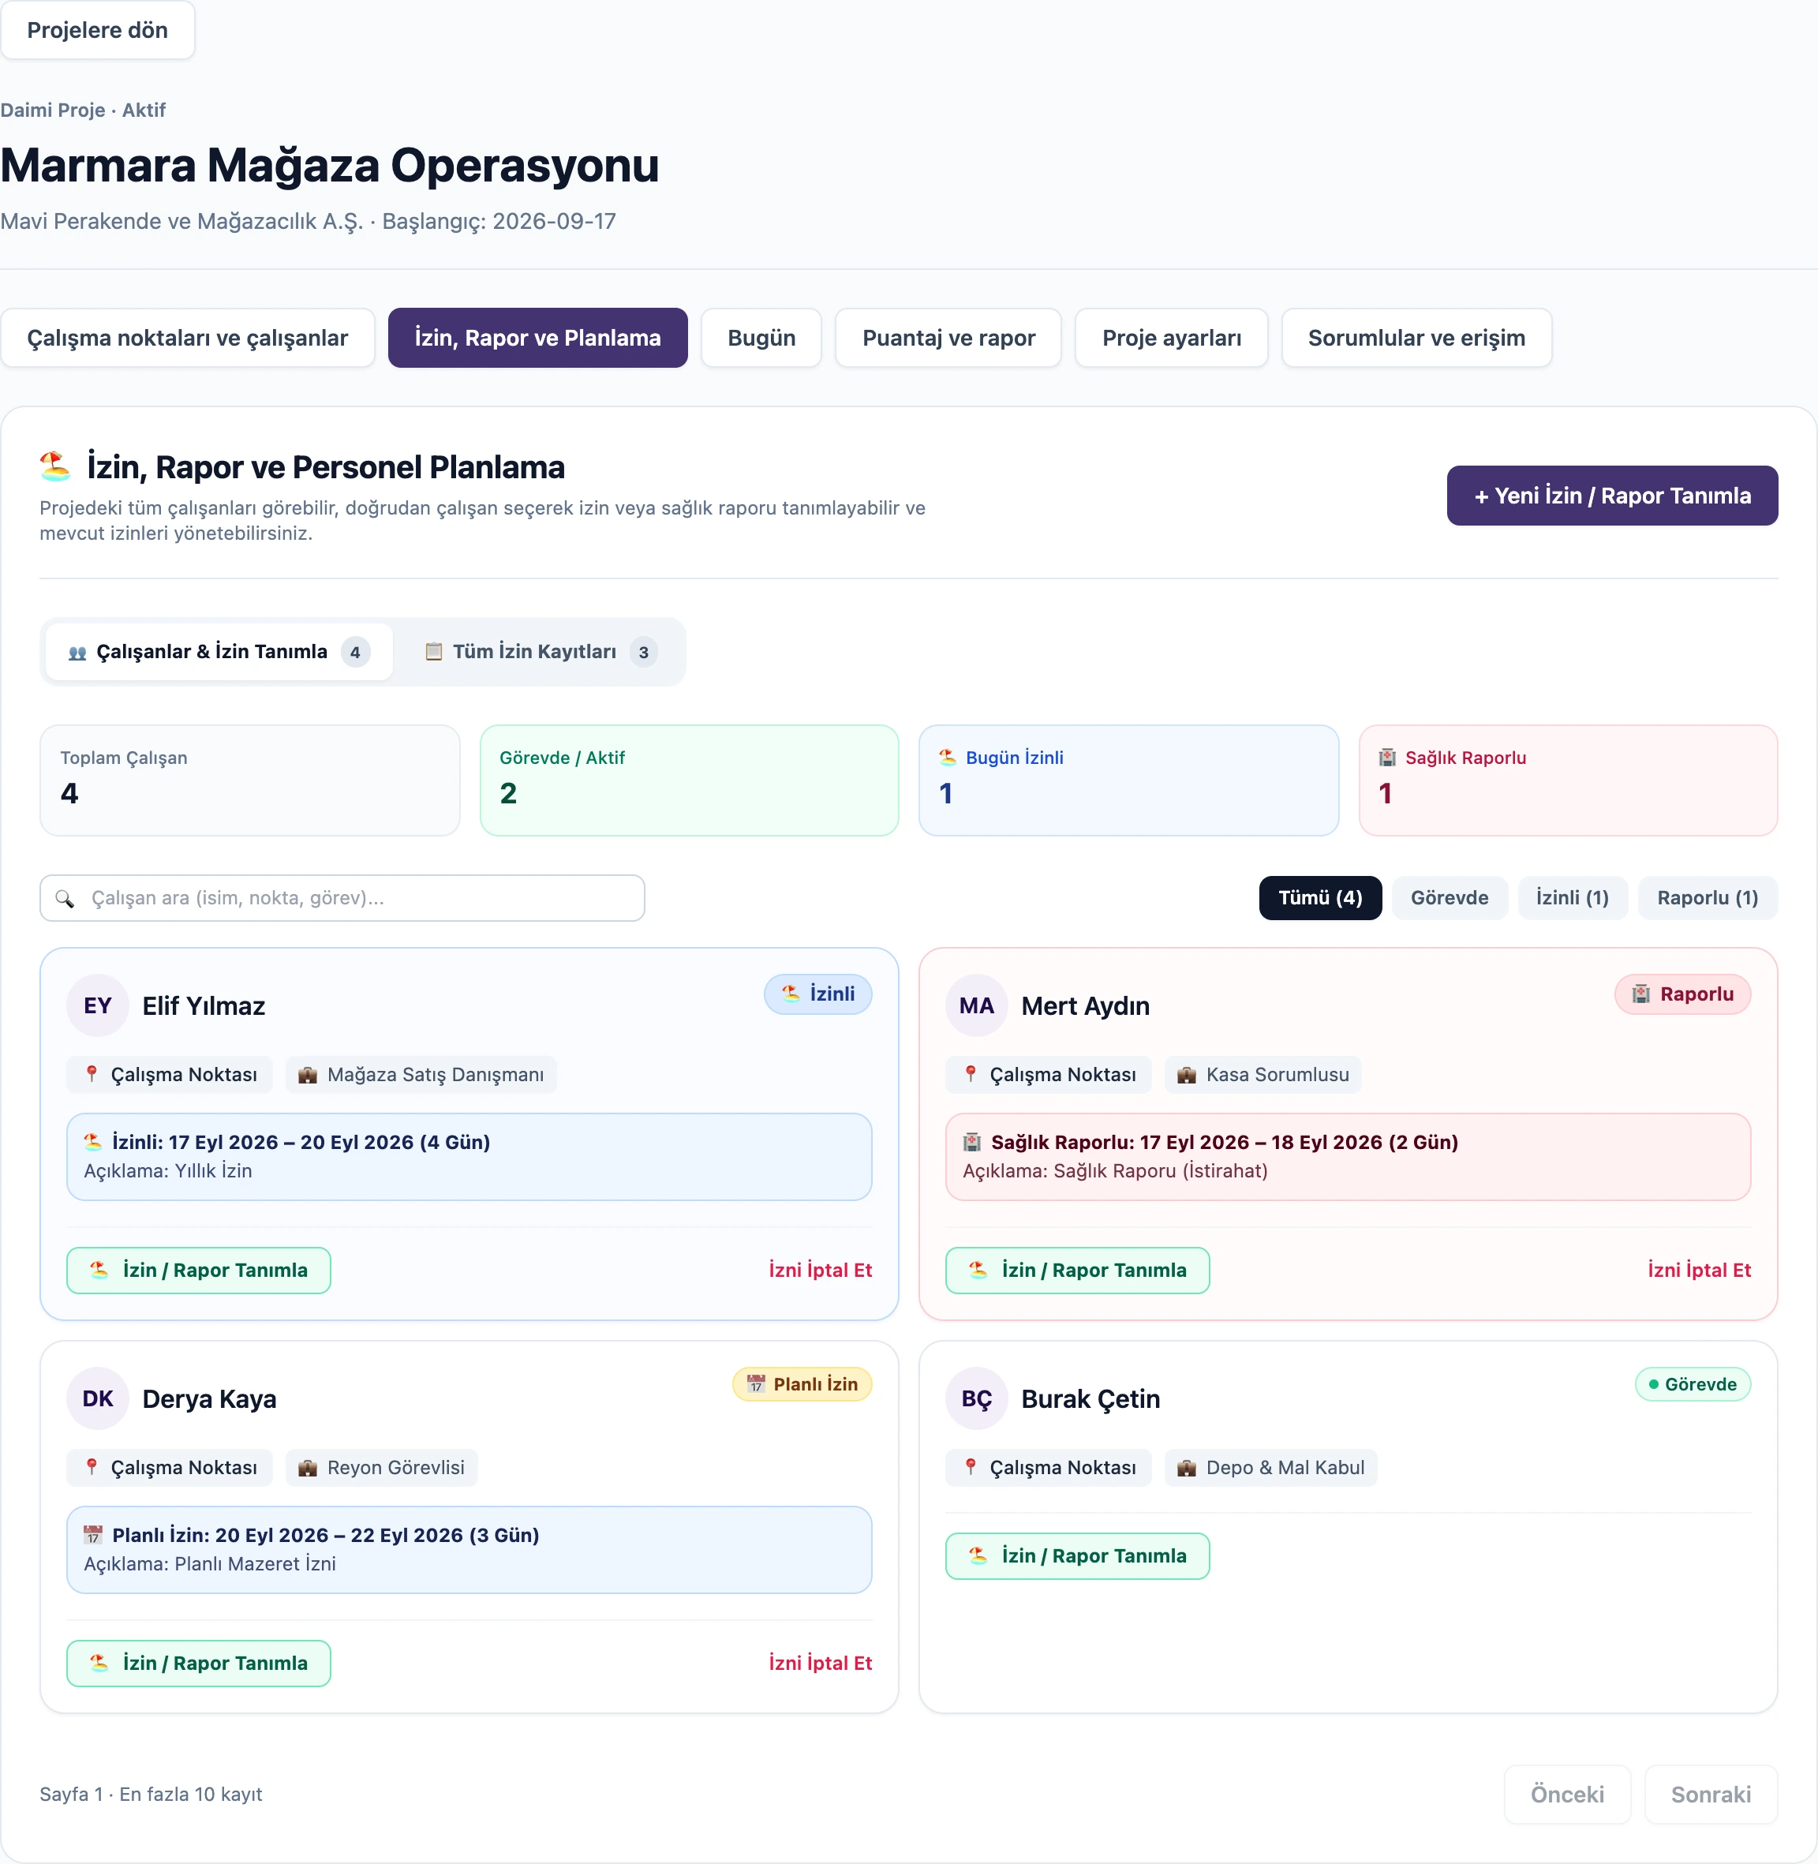Screen dimensions: 1818x1864
Task: Cancel Derya Kaya's planned leave
Action: [x=820, y=1664]
